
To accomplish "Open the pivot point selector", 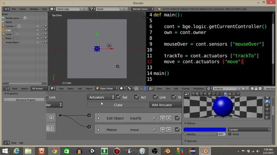I will click(130, 88).
